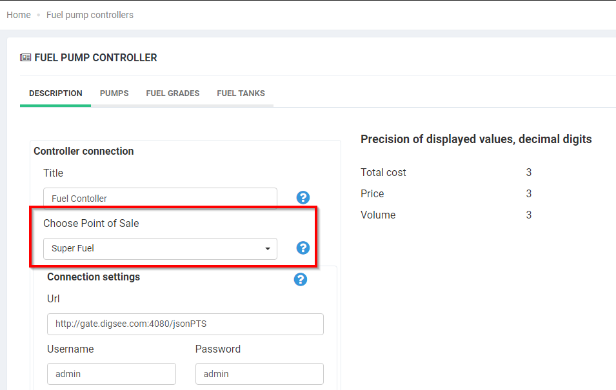This screenshot has height=390, width=616.
Task: Click the Volume precision value
Action: (x=528, y=215)
